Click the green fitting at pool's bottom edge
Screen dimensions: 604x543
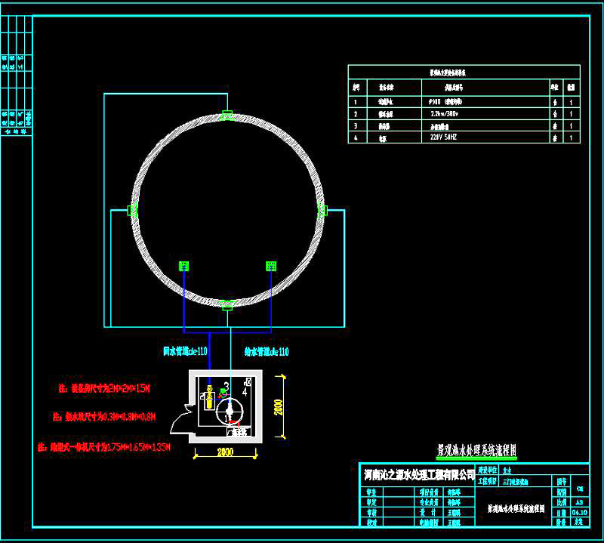[x=226, y=304]
